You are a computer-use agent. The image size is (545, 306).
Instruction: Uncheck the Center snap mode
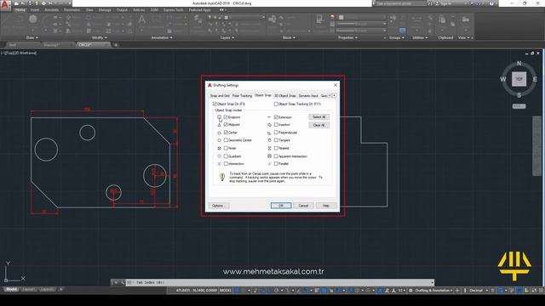click(x=226, y=133)
